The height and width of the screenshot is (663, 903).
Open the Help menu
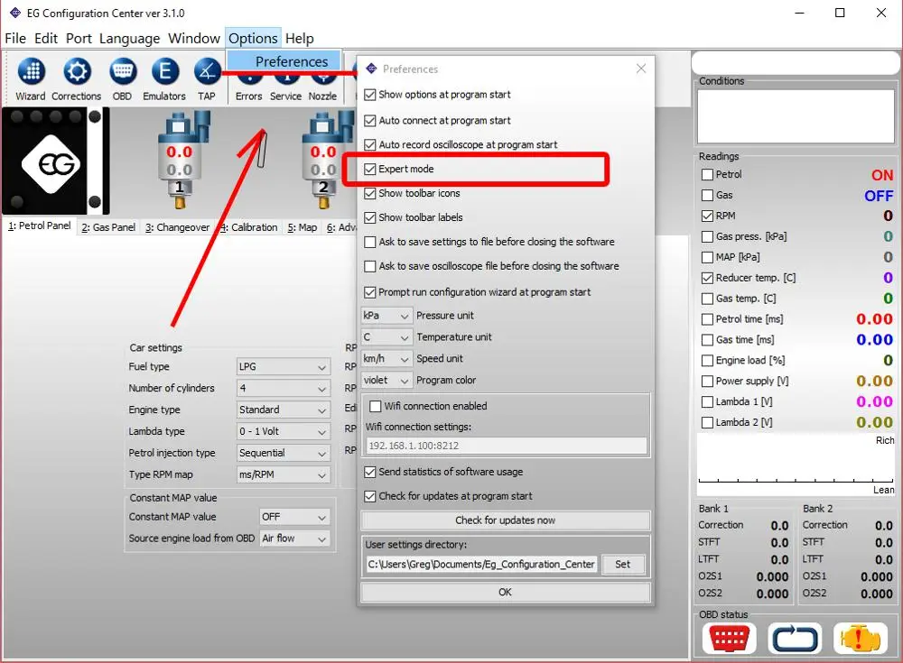pyautogui.click(x=300, y=39)
